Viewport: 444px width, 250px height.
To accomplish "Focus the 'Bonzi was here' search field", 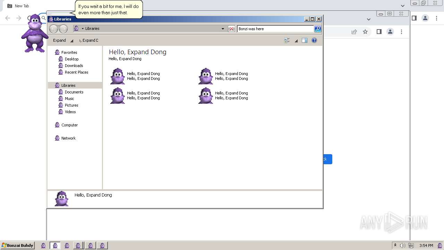I will point(275,29).
